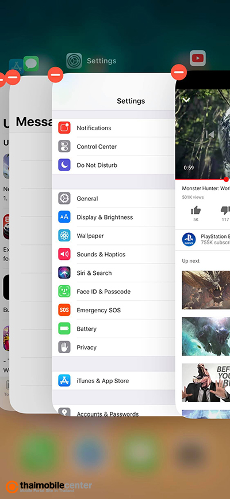Open the General gear icon

pos(64,198)
